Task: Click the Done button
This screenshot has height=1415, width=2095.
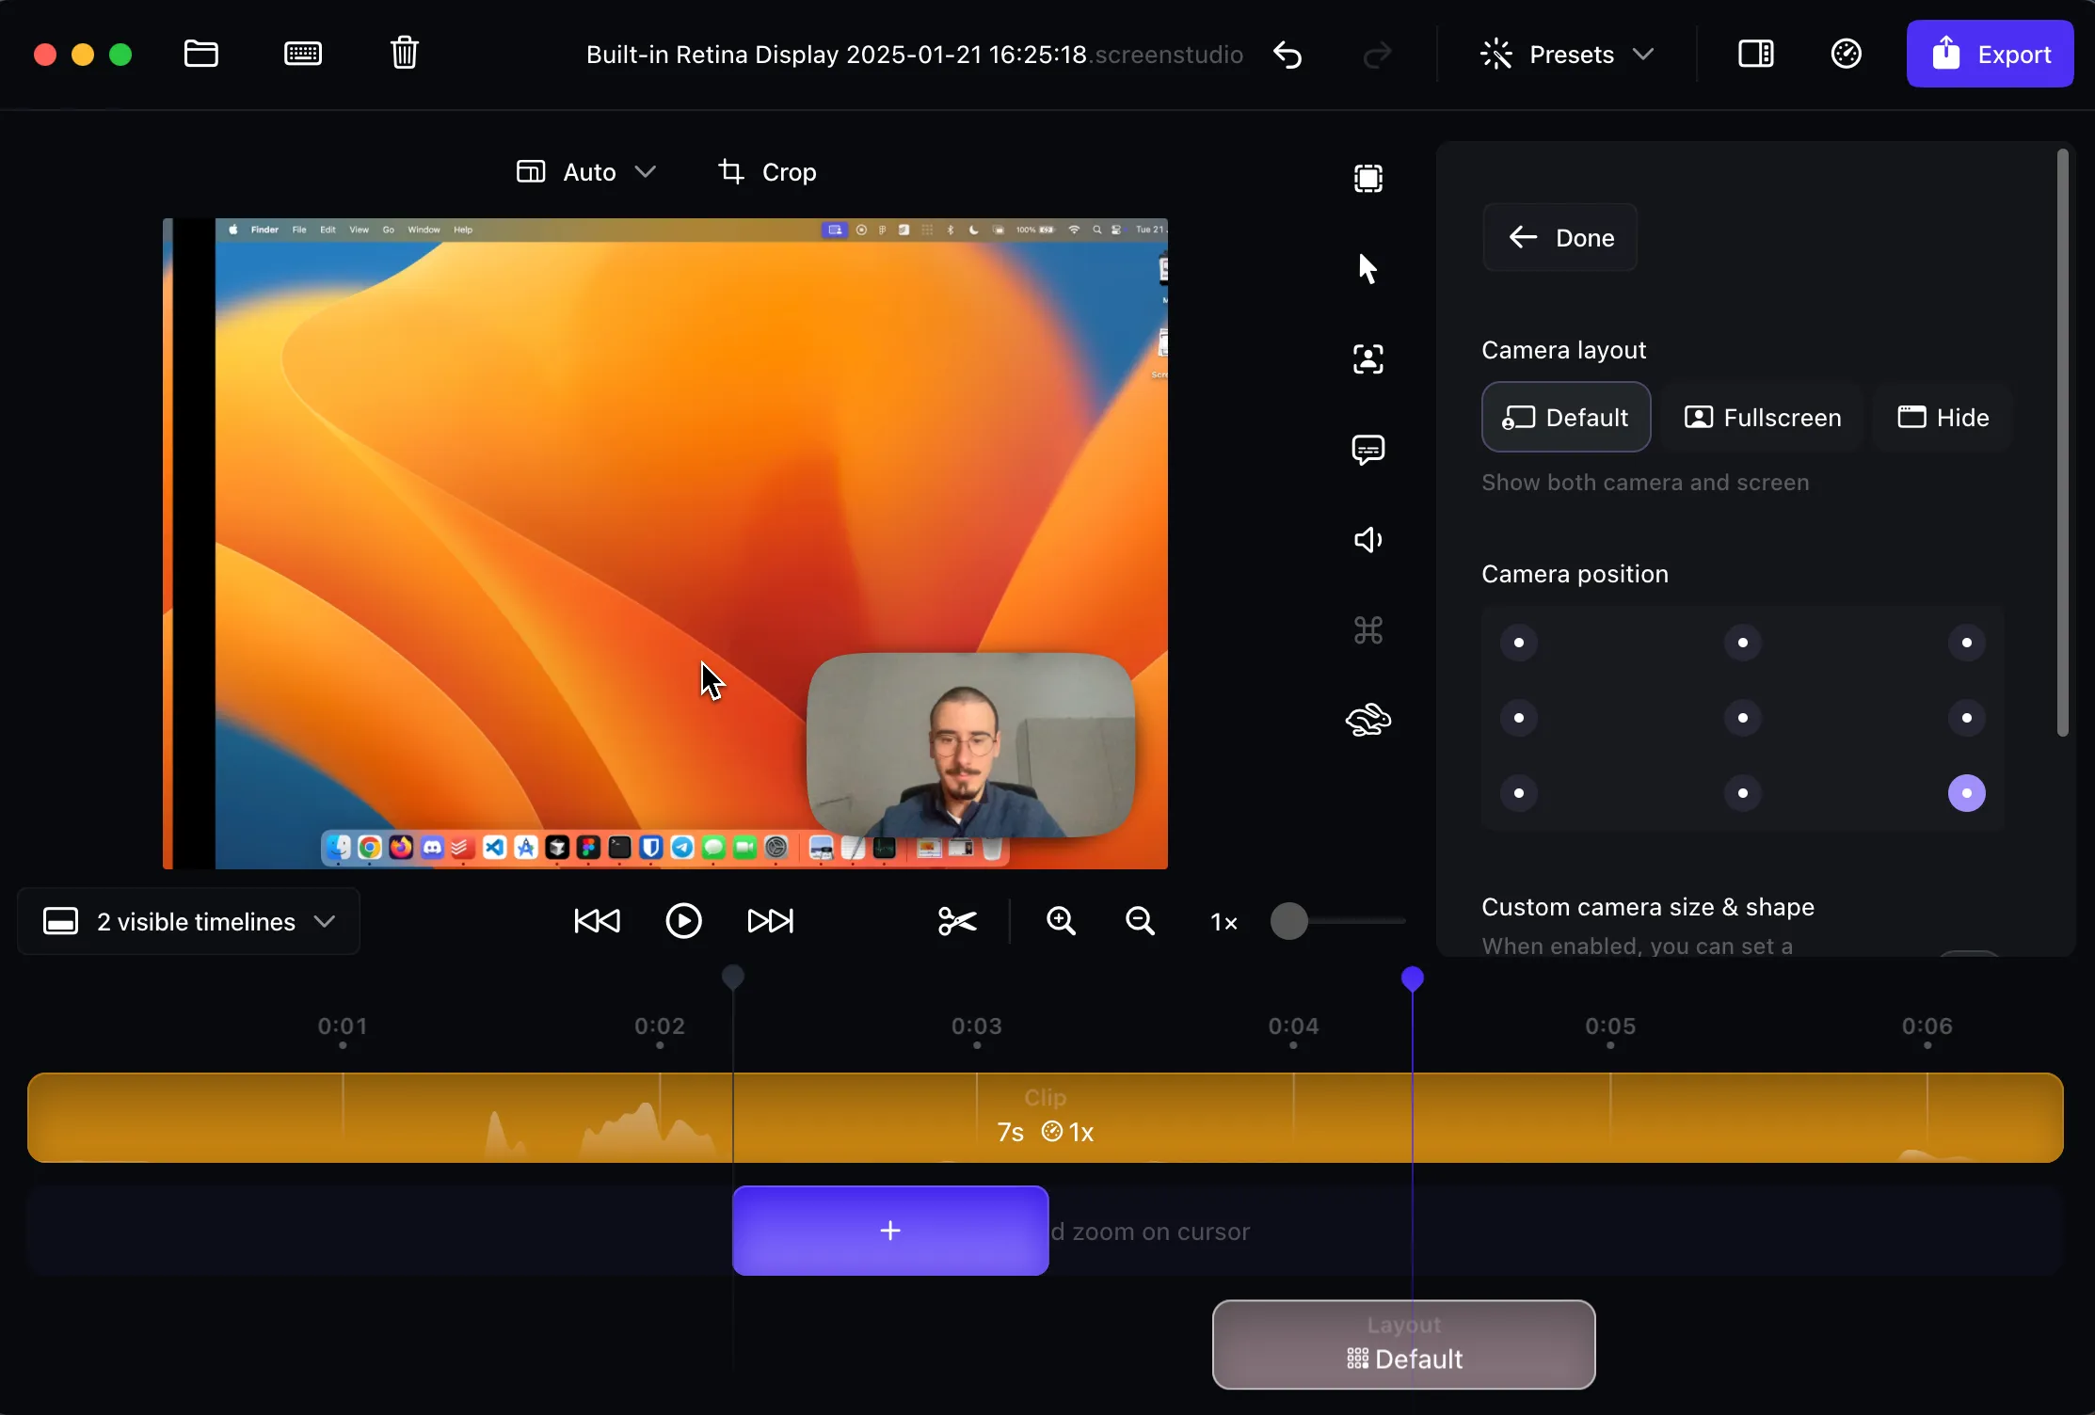Action: tap(1559, 237)
